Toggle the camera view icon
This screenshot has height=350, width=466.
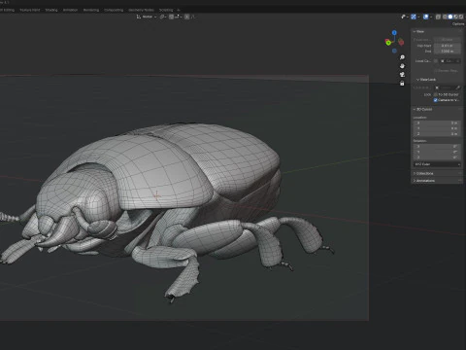click(x=402, y=75)
